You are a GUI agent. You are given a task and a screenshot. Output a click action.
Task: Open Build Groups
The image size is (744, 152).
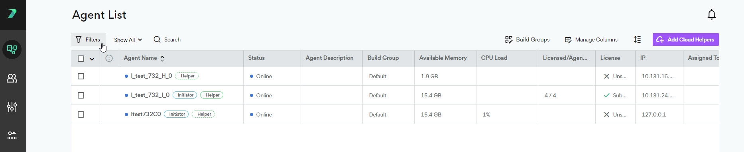tap(527, 39)
